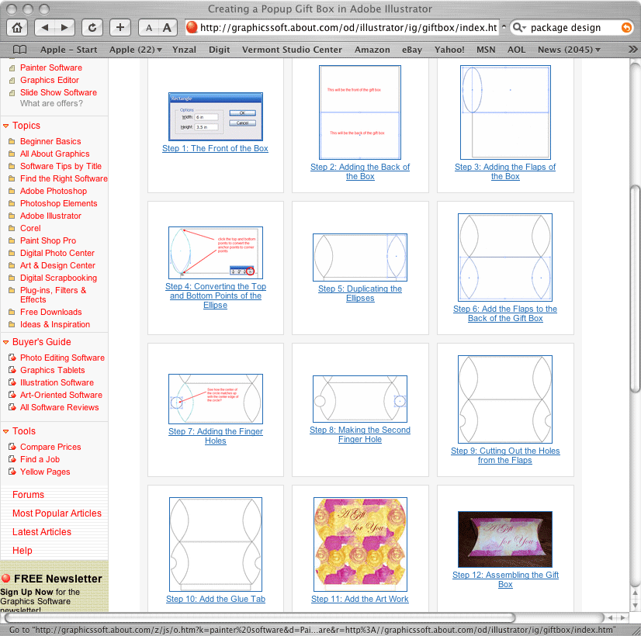Go back with the left arrow button

[44, 28]
